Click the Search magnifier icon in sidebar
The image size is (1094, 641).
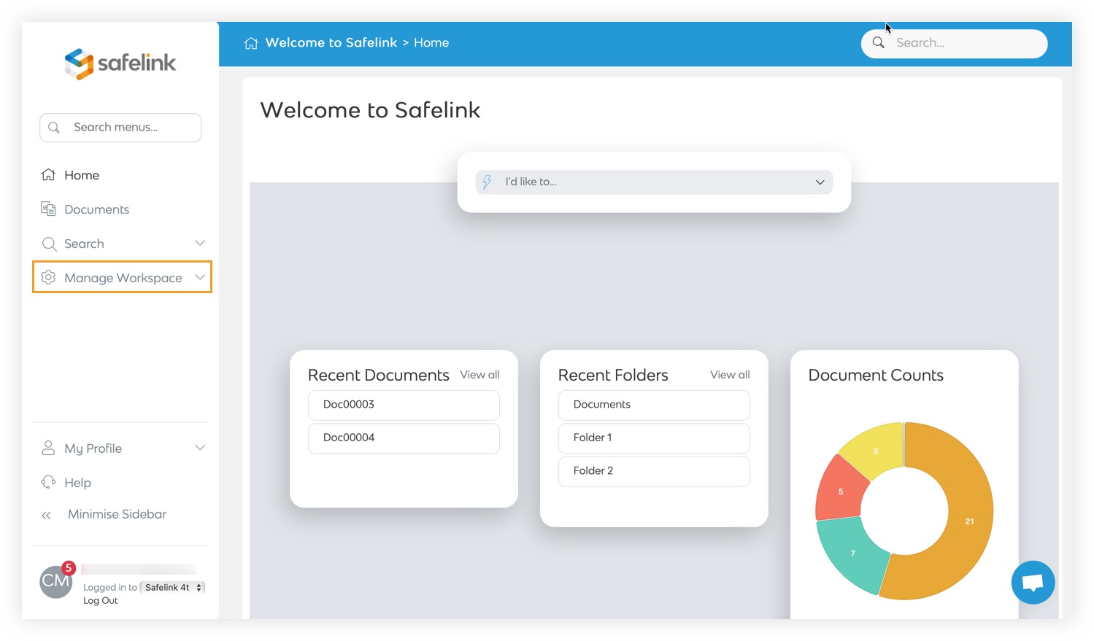coord(49,244)
